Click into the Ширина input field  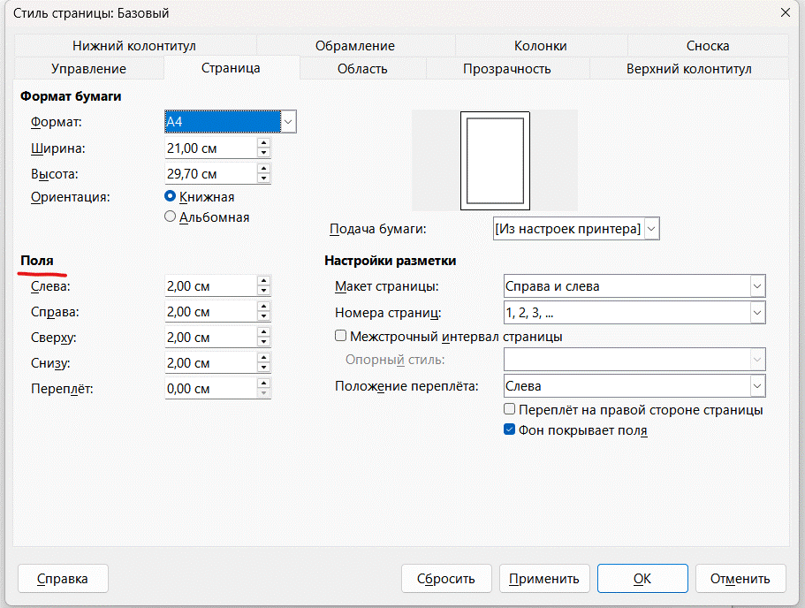[209, 148]
